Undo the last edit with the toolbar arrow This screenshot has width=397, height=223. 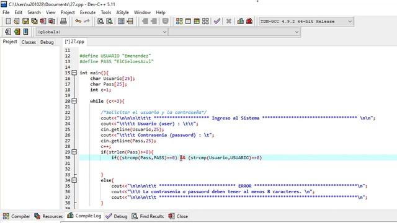pyautogui.click(x=78, y=21)
